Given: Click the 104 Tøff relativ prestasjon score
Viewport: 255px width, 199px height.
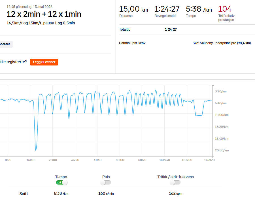Looking at the screenshot, I should click(x=225, y=9).
